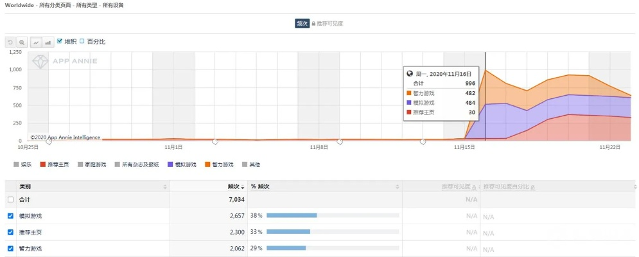Select the 频次 tab
The image size is (639, 257).
pos(302,24)
